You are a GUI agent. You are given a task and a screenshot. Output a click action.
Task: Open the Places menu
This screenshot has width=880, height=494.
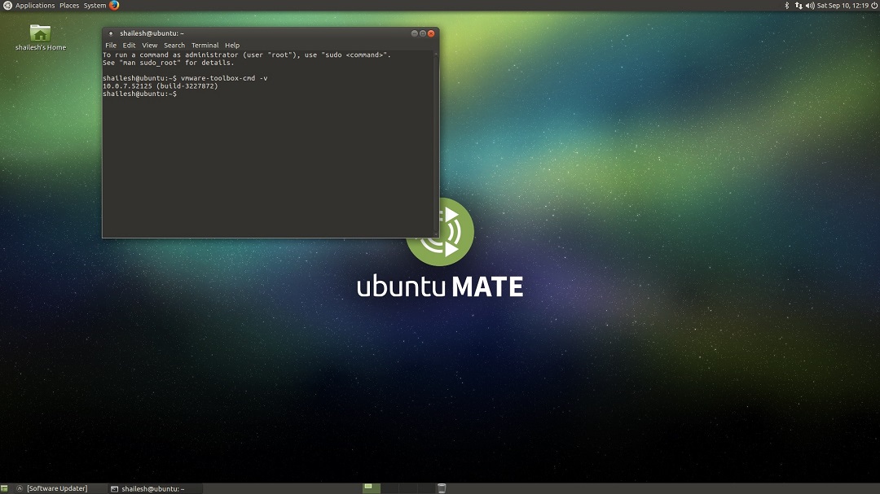[69, 6]
